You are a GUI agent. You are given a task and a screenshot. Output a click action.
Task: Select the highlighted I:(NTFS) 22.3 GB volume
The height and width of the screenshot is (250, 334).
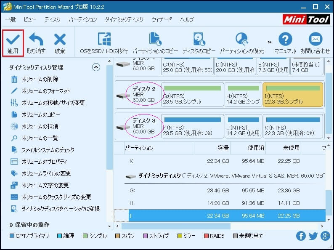pyautogui.click(x=293, y=95)
